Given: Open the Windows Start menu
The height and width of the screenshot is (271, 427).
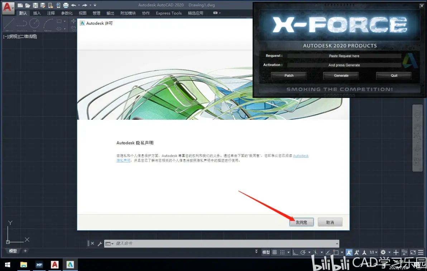Looking at the screenshot, I should point(8,265).
